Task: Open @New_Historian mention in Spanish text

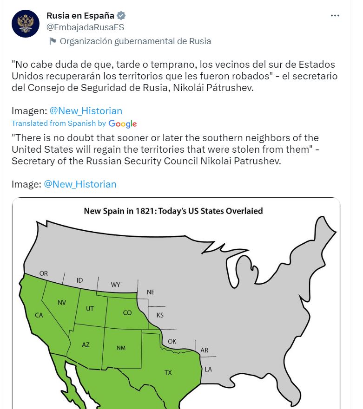Action: (86, 111)
